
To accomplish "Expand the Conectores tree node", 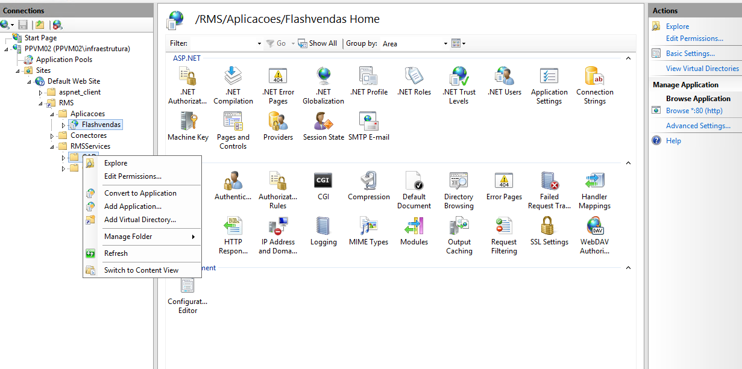I will [x=52, y=135].
